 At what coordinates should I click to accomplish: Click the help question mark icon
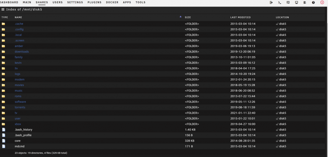313,3
